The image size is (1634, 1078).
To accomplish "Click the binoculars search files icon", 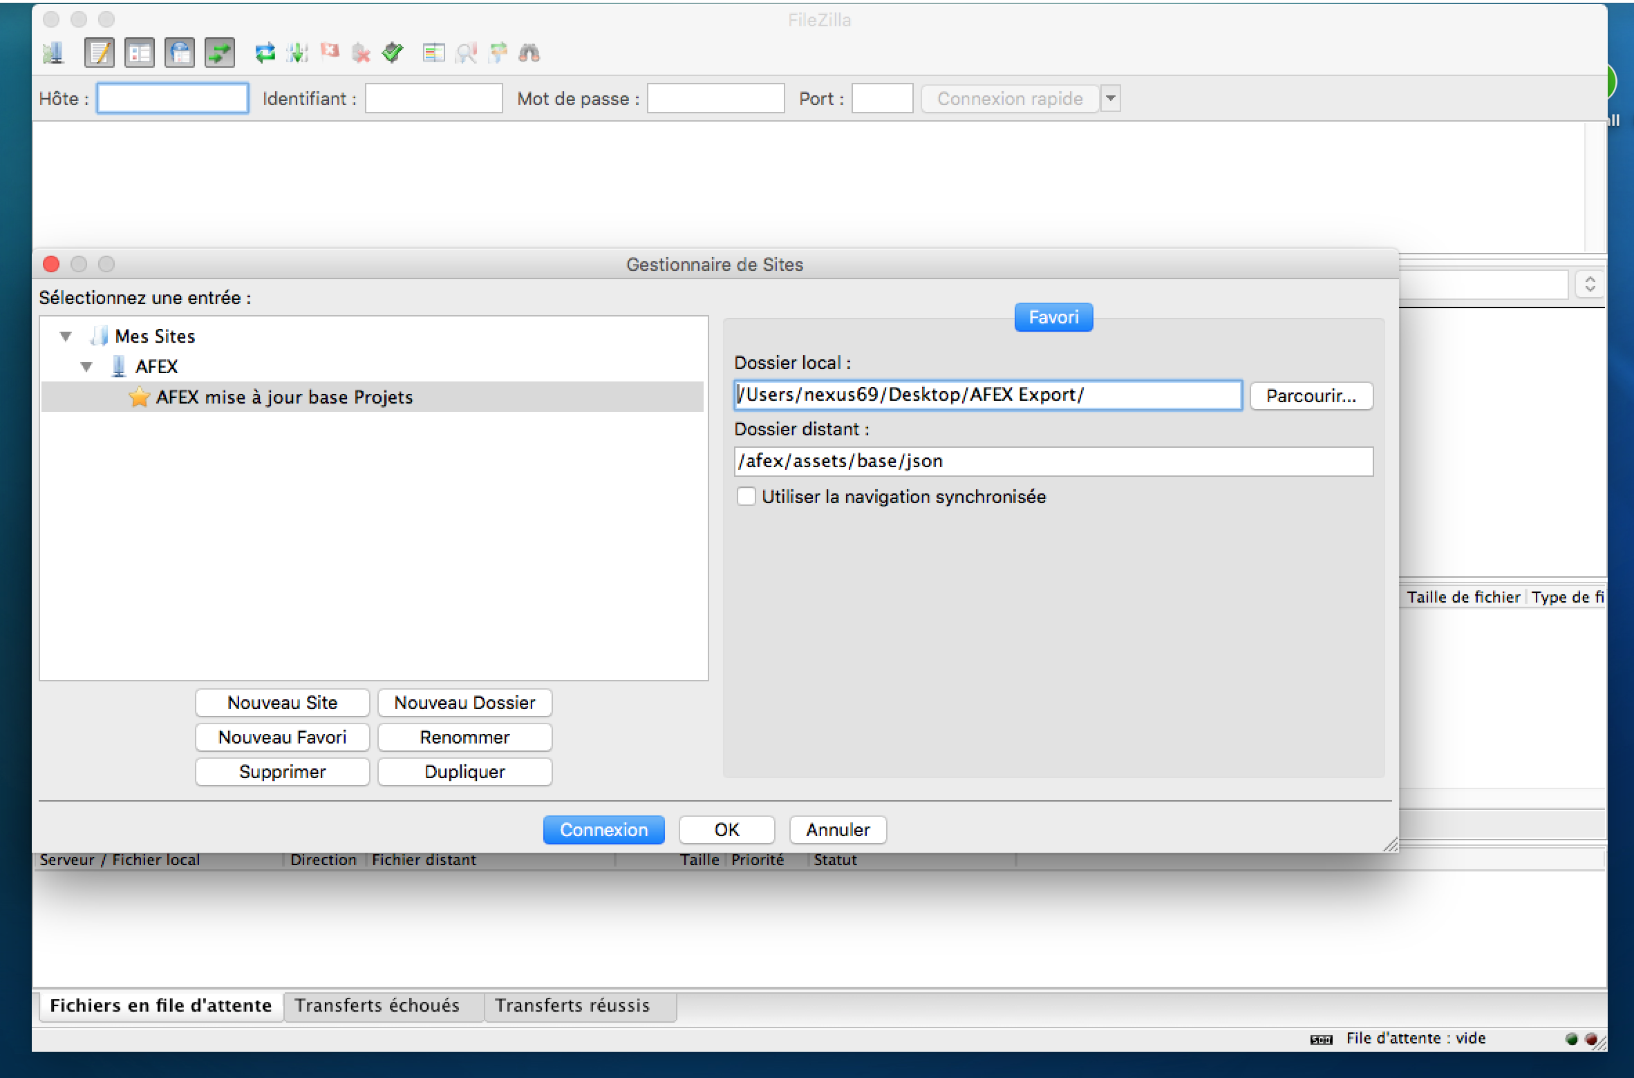I will click(529, 53).
